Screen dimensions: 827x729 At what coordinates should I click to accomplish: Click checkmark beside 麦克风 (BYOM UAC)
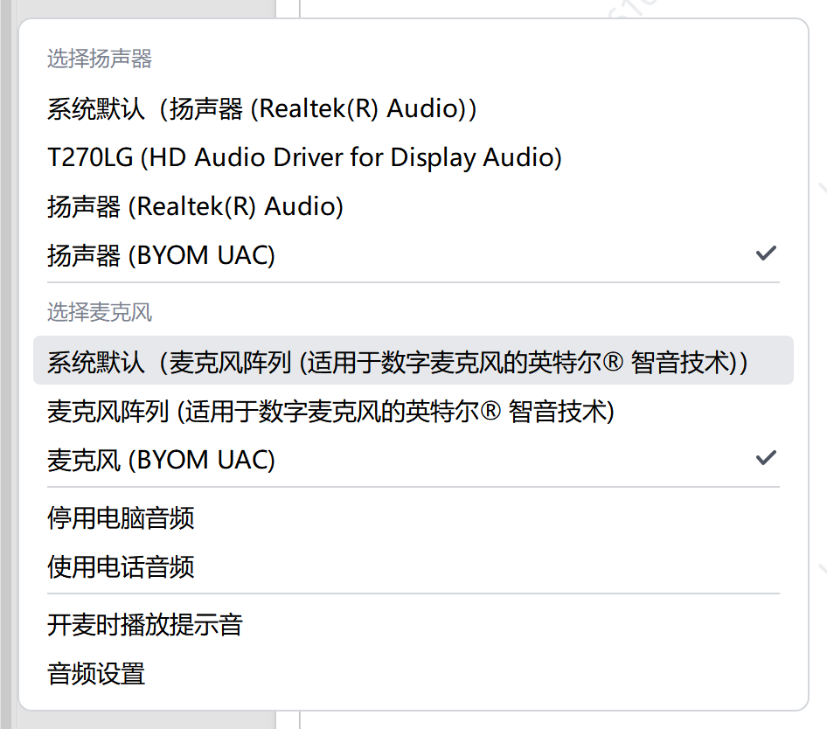pyautogui.click(x=766, y=458)
